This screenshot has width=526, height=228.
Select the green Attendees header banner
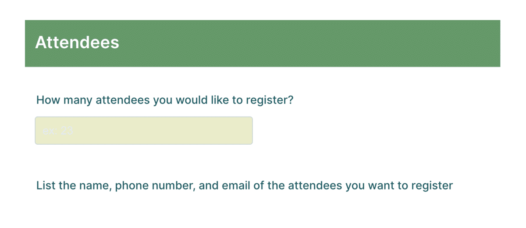(x=262, y=43)
